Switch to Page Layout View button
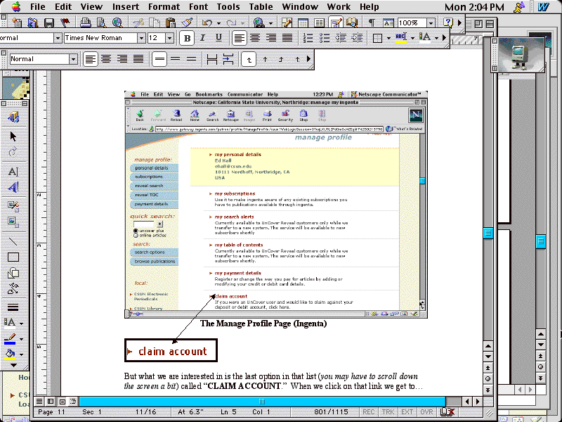This screenshot has height=422, width=562. coord(62,401)
